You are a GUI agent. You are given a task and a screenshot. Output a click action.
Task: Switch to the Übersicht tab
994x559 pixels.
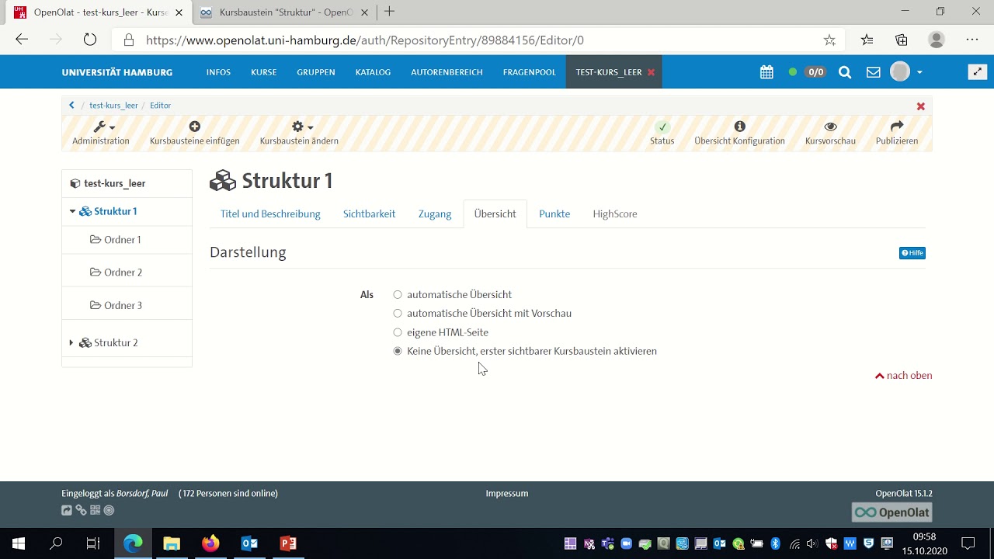[495, 214]
